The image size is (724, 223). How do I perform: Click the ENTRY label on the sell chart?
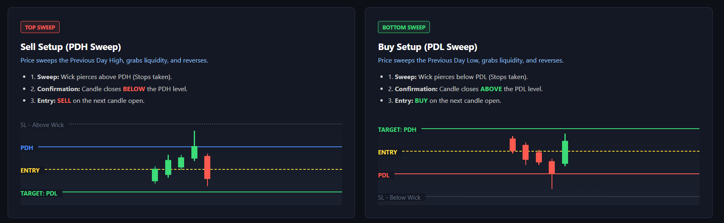(30, 171)
